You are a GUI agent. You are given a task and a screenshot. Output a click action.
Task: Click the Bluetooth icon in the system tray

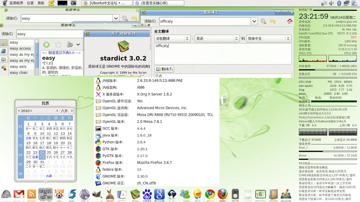(x=339, y=3)
